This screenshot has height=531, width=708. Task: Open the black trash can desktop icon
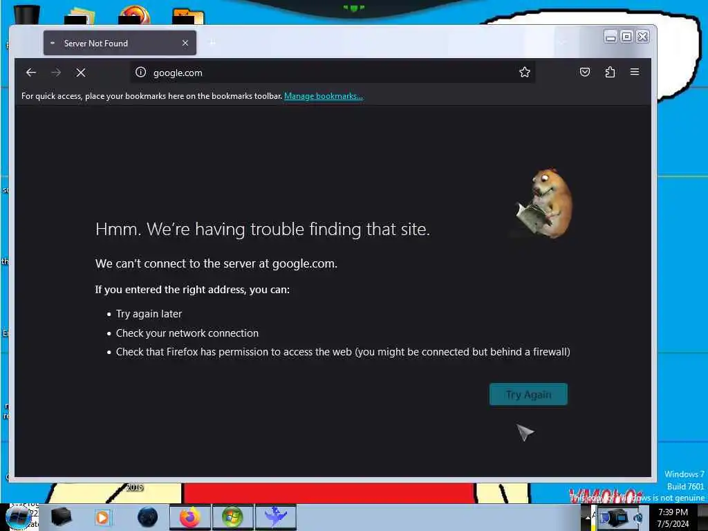click(x=26, y=14)
